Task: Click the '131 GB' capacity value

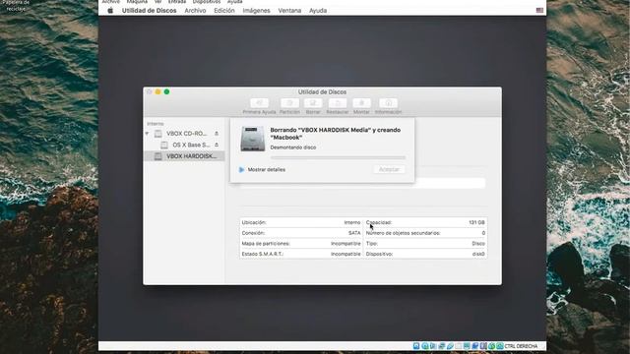Action: click(x=476, y=222)
